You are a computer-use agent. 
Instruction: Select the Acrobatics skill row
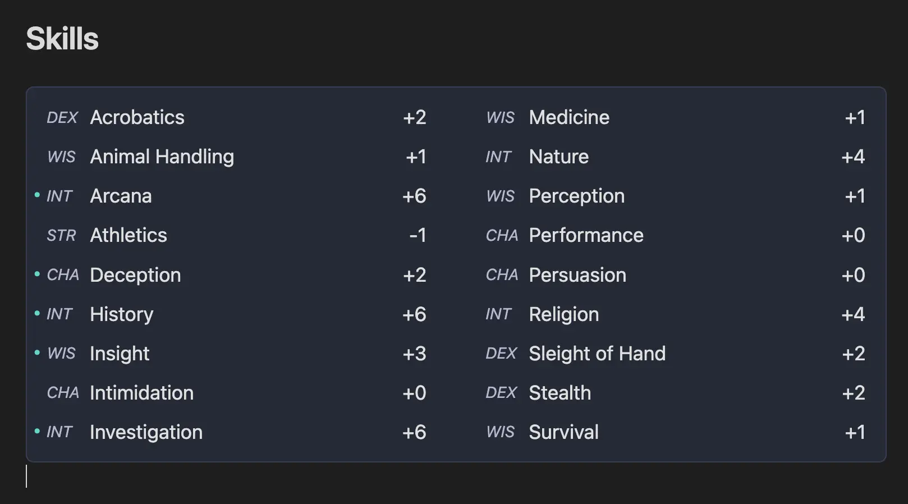click(x=236, y=117)
